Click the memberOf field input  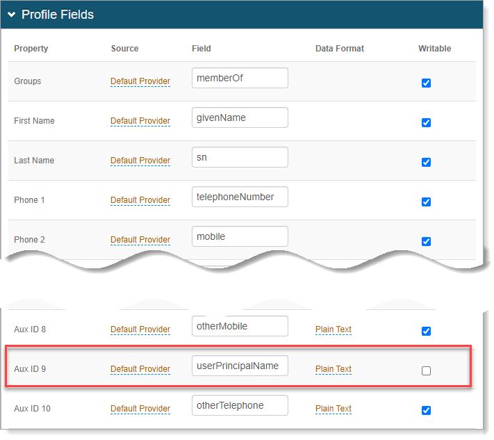(x=240, y=78)
